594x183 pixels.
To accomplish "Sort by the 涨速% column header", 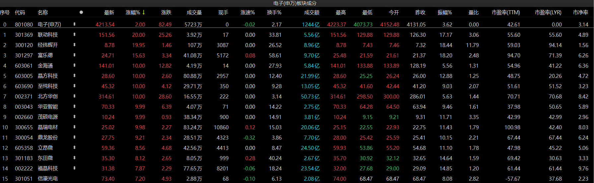I will point(248,12).
